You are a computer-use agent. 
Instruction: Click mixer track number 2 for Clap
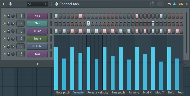[21, 24]
